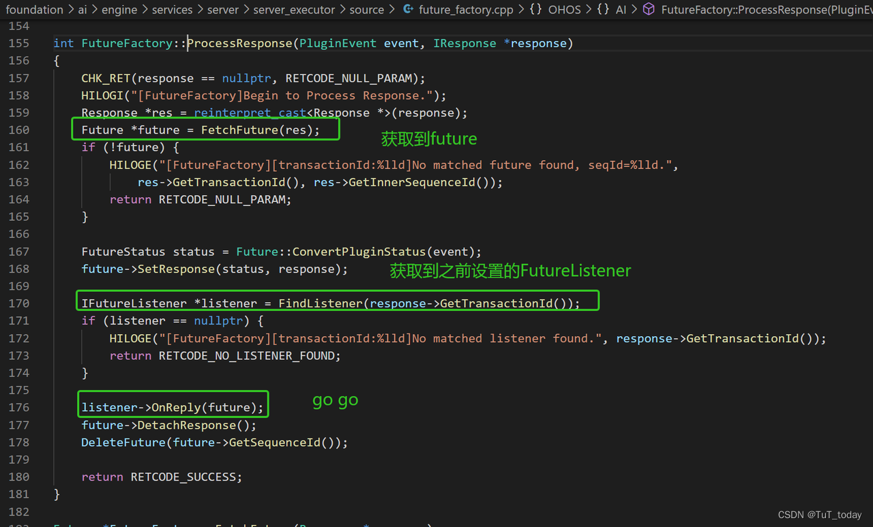Click IFutureListener type on line 170
Screen dimensions: 873x527
[134, 303]
